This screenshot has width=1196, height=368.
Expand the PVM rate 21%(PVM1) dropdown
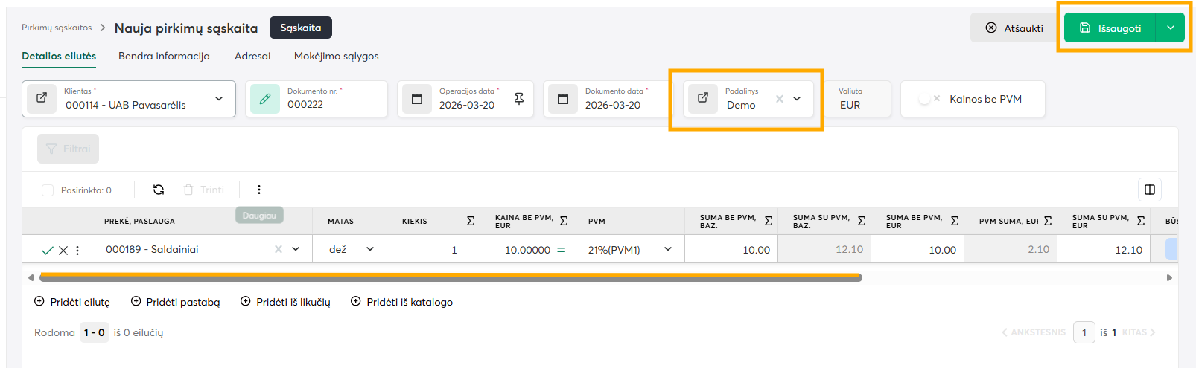click(x=668, y=249)
